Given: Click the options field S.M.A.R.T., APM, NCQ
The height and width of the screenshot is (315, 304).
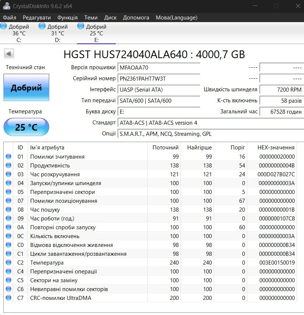Looking at the screenshot, I should [x=211, y=134].
